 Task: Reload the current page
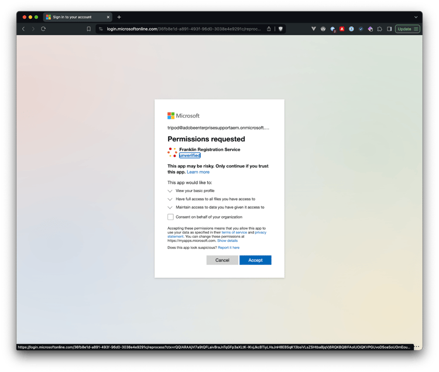43,29
